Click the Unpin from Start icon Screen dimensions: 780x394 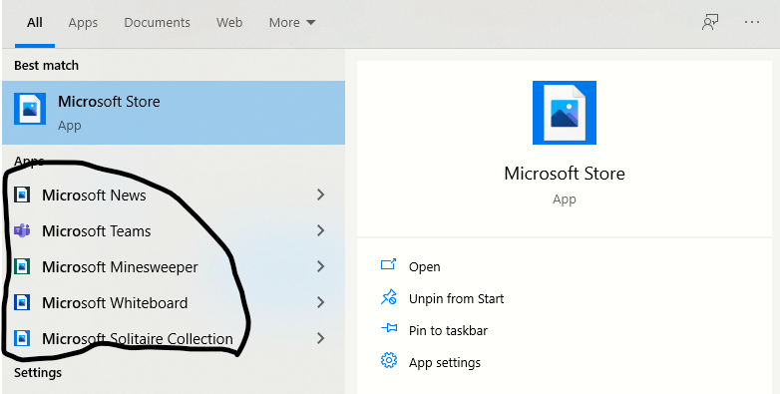[x=389, y=297]
